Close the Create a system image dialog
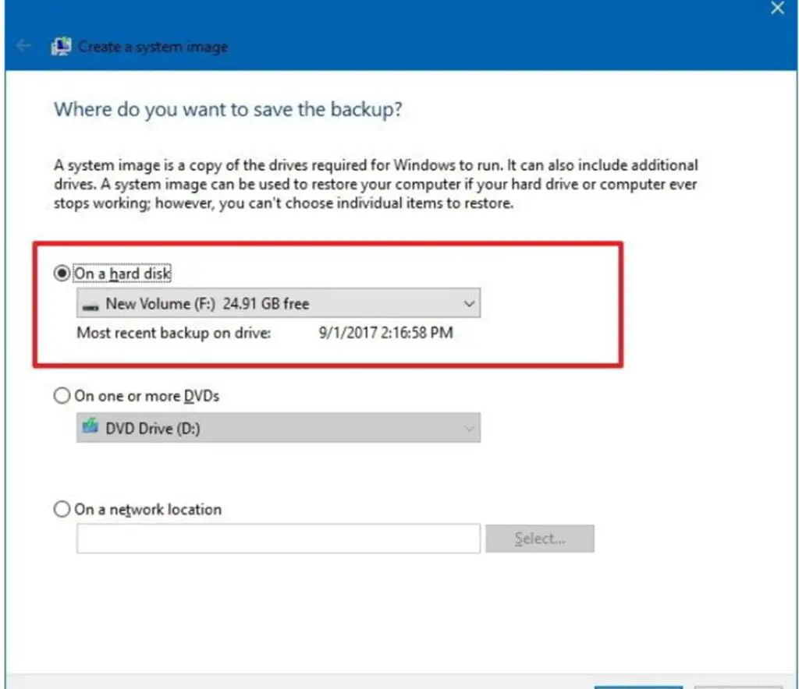This screenshot has width=799, height=689. point(777,9)
